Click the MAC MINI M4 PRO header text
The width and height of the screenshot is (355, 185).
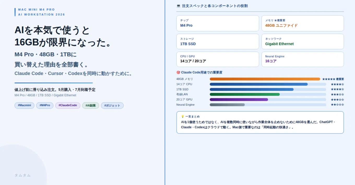[x=37, y=10]
